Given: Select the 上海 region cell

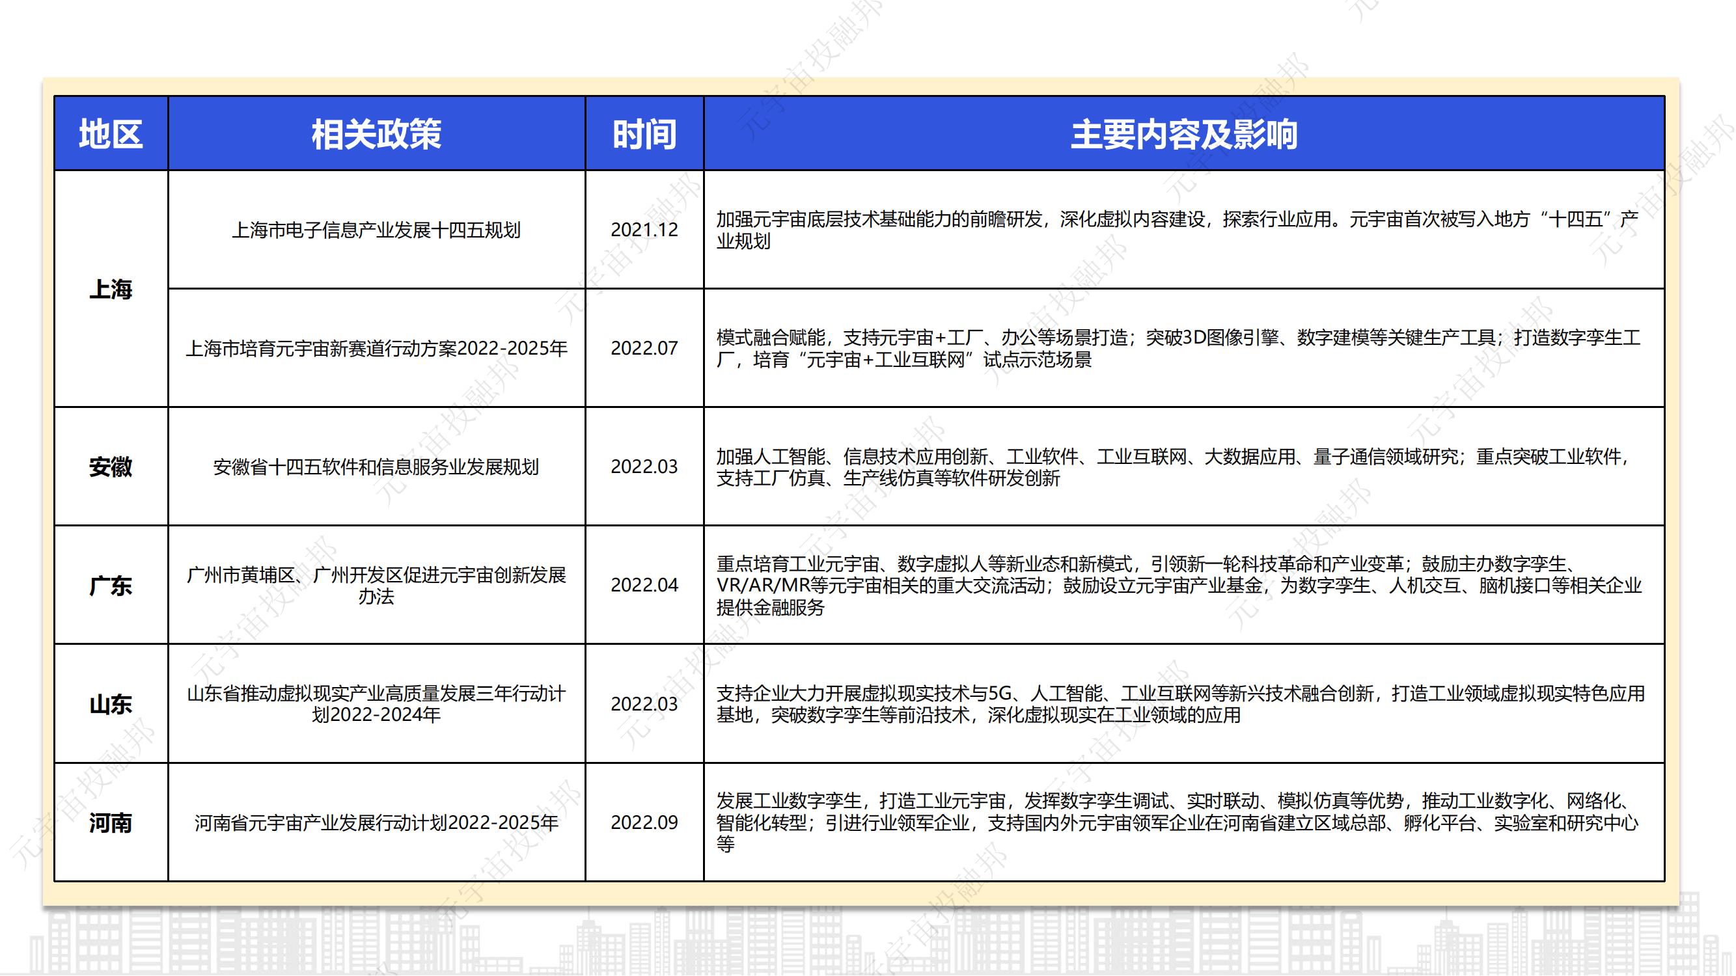Looking at the screenshot, I should (111, 289).
